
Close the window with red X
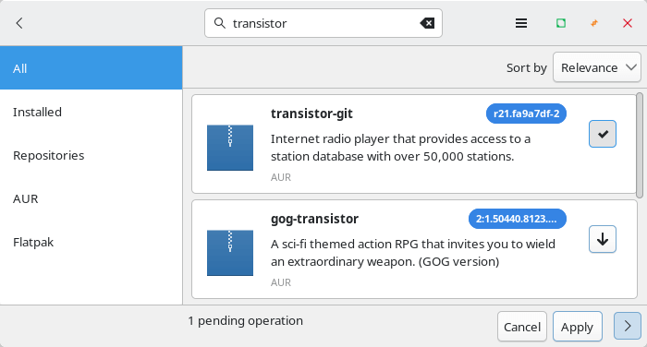(628, 23)
